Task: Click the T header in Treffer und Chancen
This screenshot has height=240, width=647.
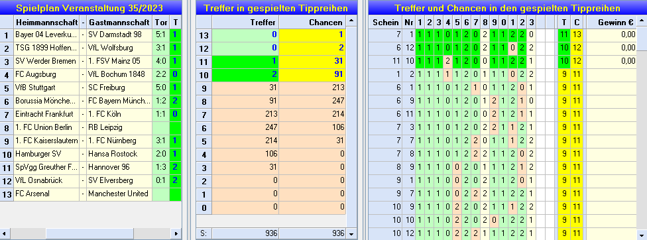Action: [x=563, y=22]
